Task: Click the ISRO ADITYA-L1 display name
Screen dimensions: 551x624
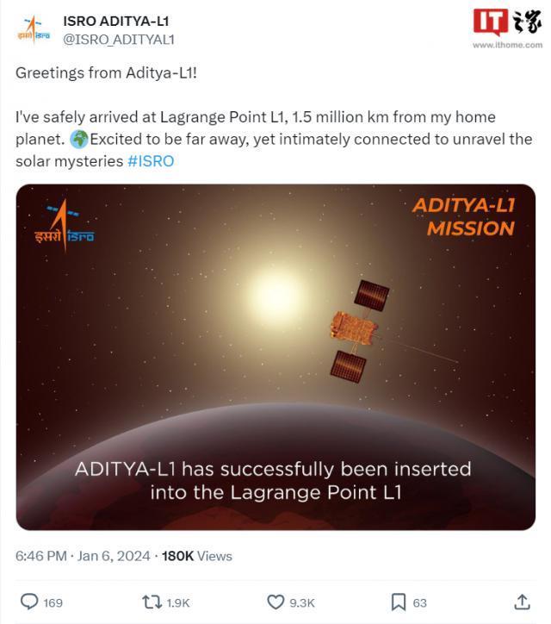Action: click(116, 21)
